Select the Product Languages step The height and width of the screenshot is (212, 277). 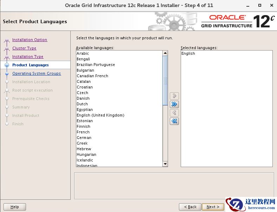30,65
